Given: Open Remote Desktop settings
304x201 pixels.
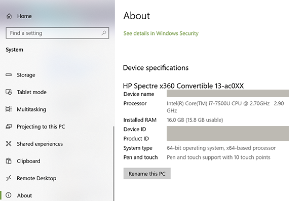Looking at the screenshot, I should (36, 178).
